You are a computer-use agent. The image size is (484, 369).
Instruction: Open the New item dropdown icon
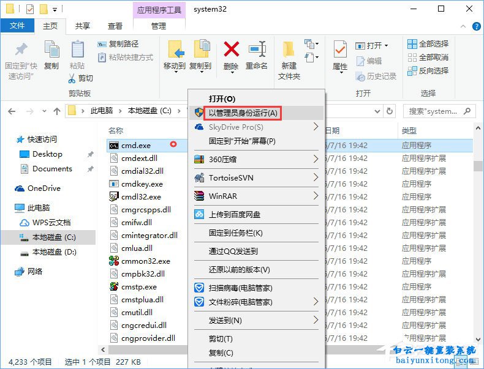311,44
